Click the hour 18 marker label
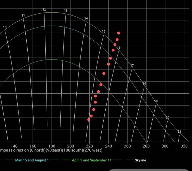The image size is (192, 171). tap(144, 83)
